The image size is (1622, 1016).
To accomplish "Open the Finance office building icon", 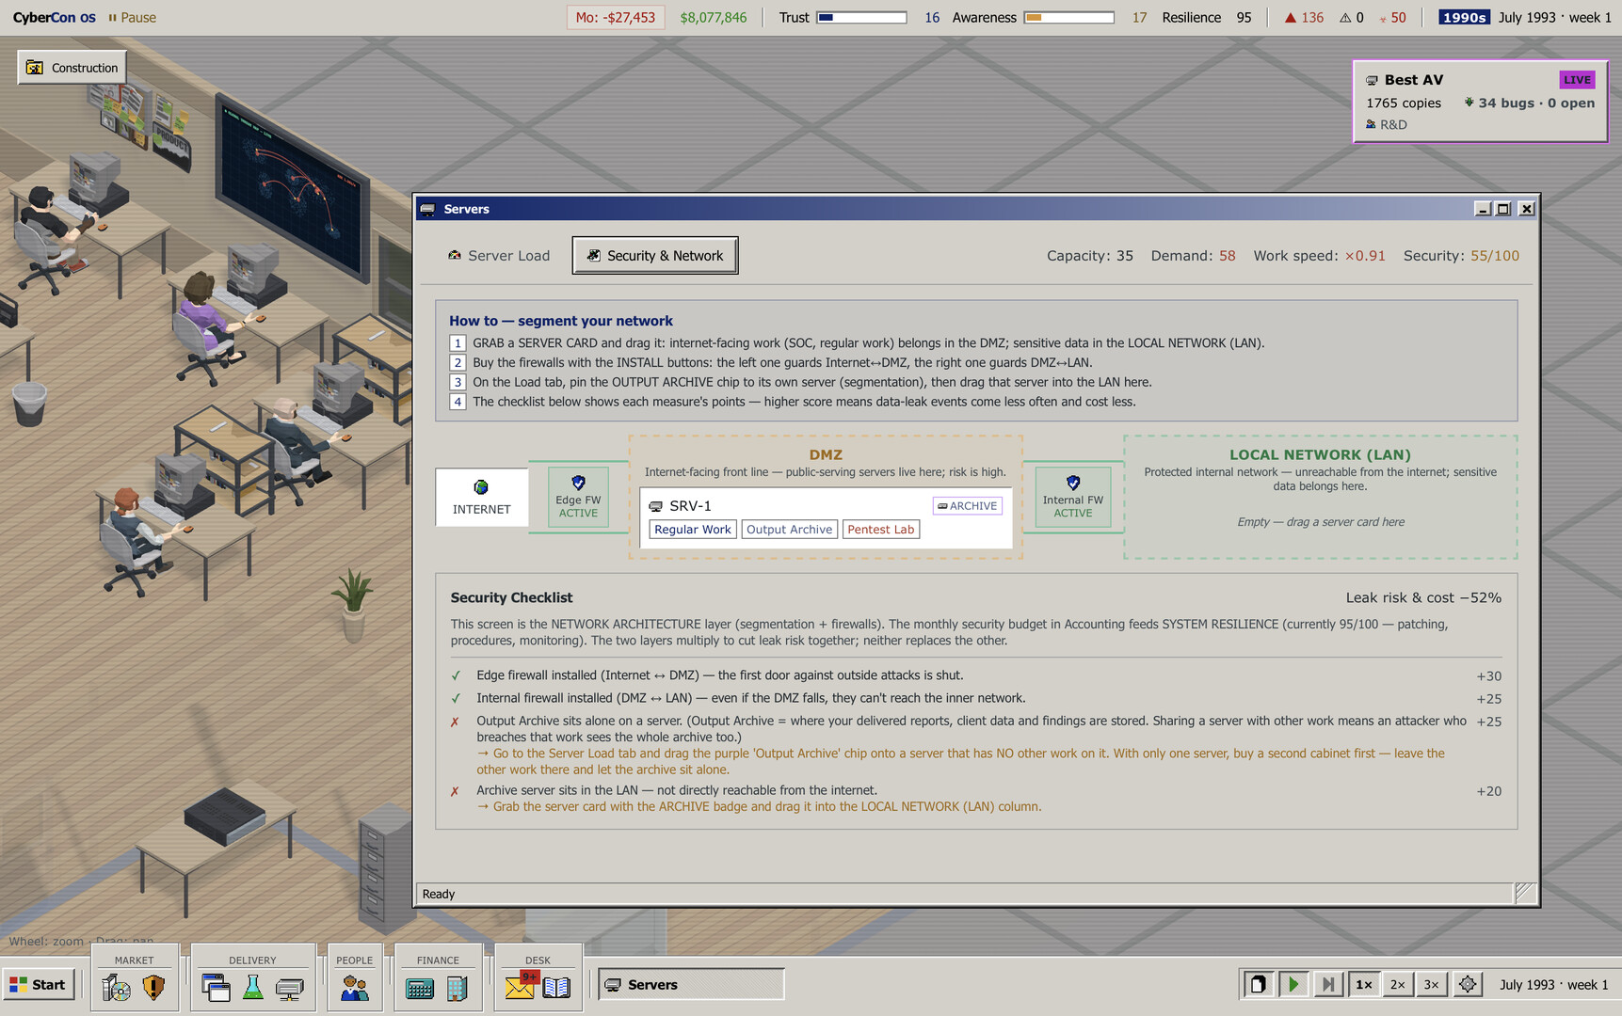I will (458, 987).
